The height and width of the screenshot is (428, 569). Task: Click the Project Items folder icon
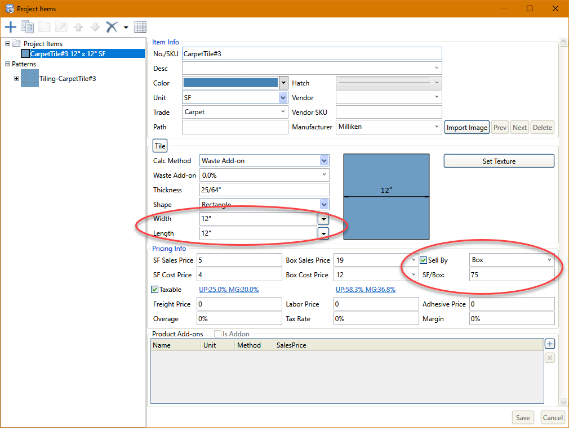click(x=16, y=43)
